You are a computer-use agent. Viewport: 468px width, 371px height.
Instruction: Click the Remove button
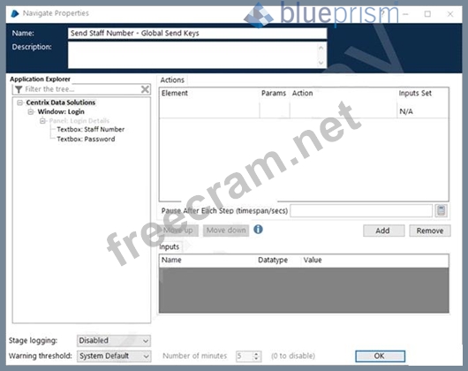tap(430, 231)
